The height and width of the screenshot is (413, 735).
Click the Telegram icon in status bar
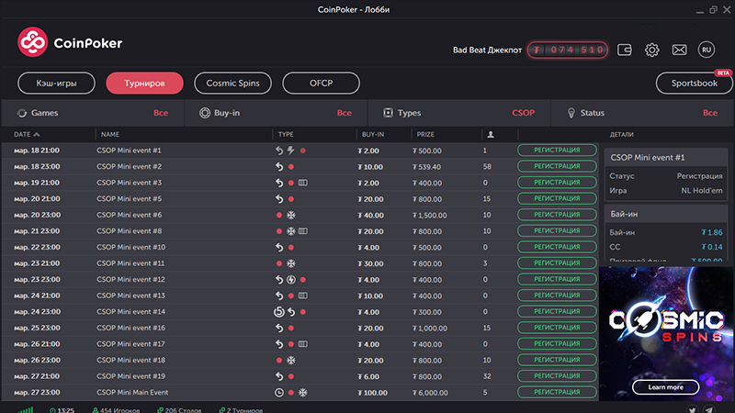711,409
